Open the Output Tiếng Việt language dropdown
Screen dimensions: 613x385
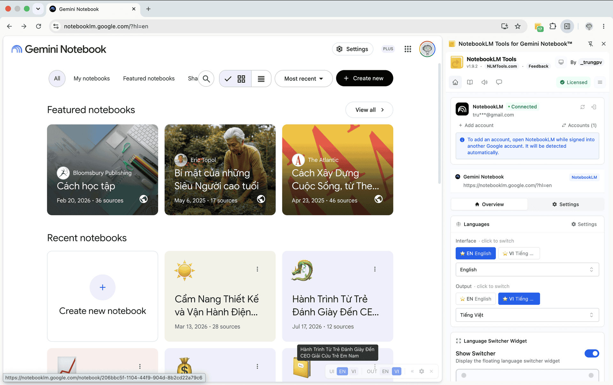pos(527,315)
